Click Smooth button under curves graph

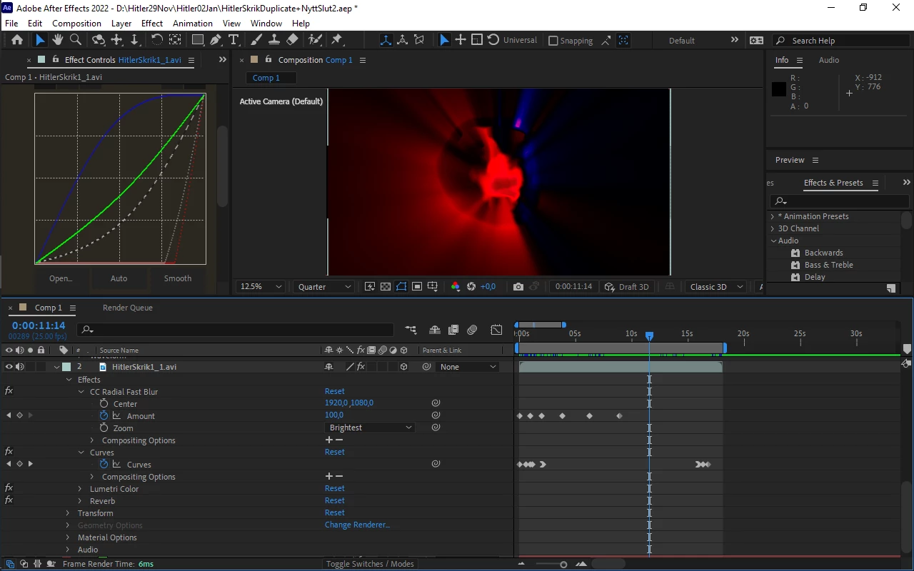coord(178,278)
